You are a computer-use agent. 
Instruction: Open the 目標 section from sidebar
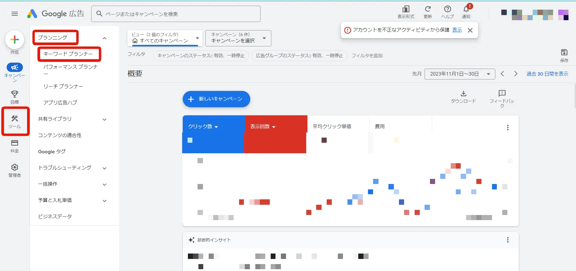pos(14,94)
